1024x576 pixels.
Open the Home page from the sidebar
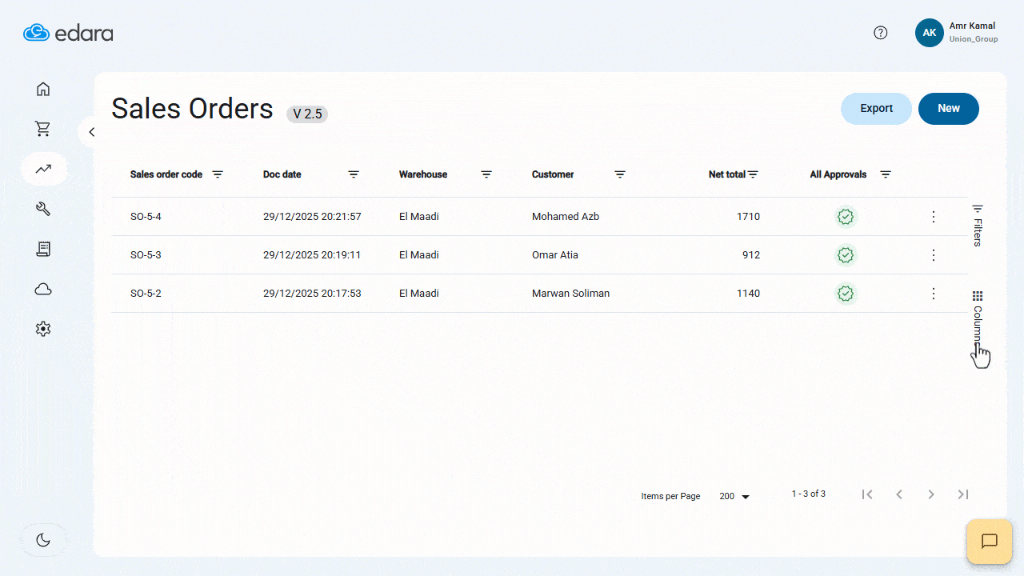pos(42,89)
